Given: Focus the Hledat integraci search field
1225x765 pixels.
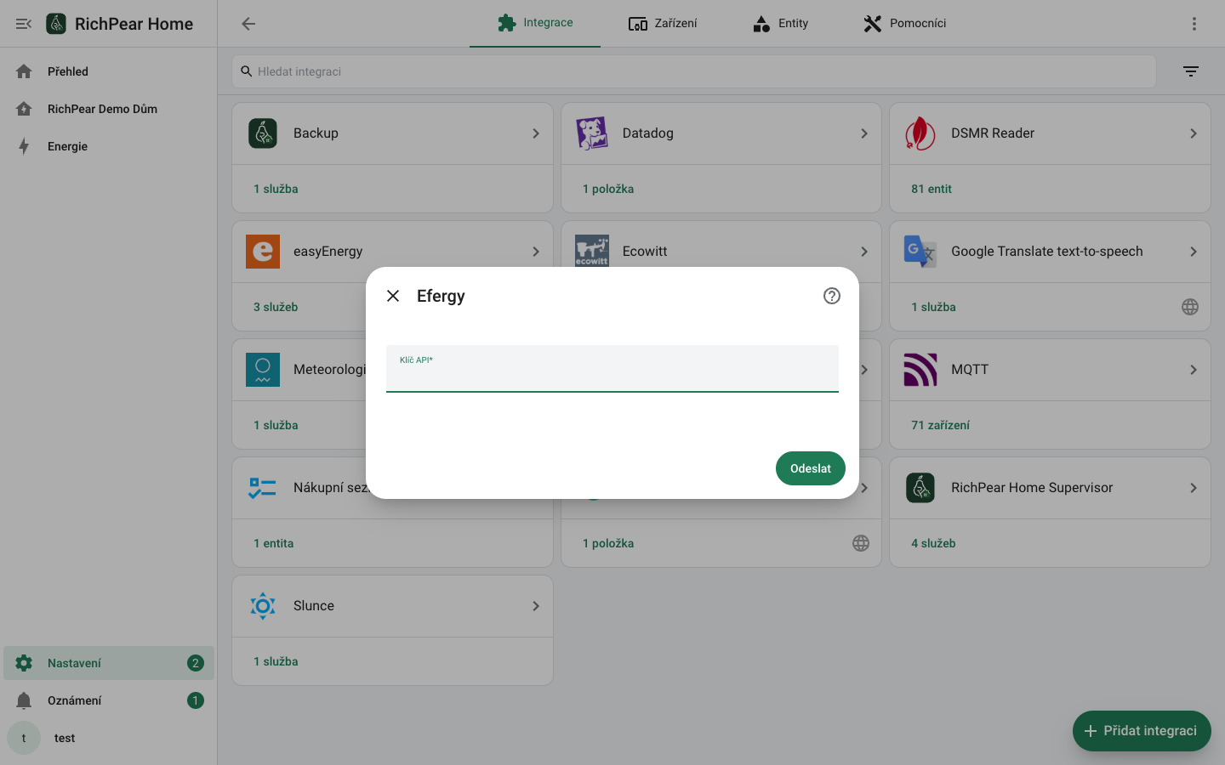Looking at the screenshot, I should click(694, 71).
